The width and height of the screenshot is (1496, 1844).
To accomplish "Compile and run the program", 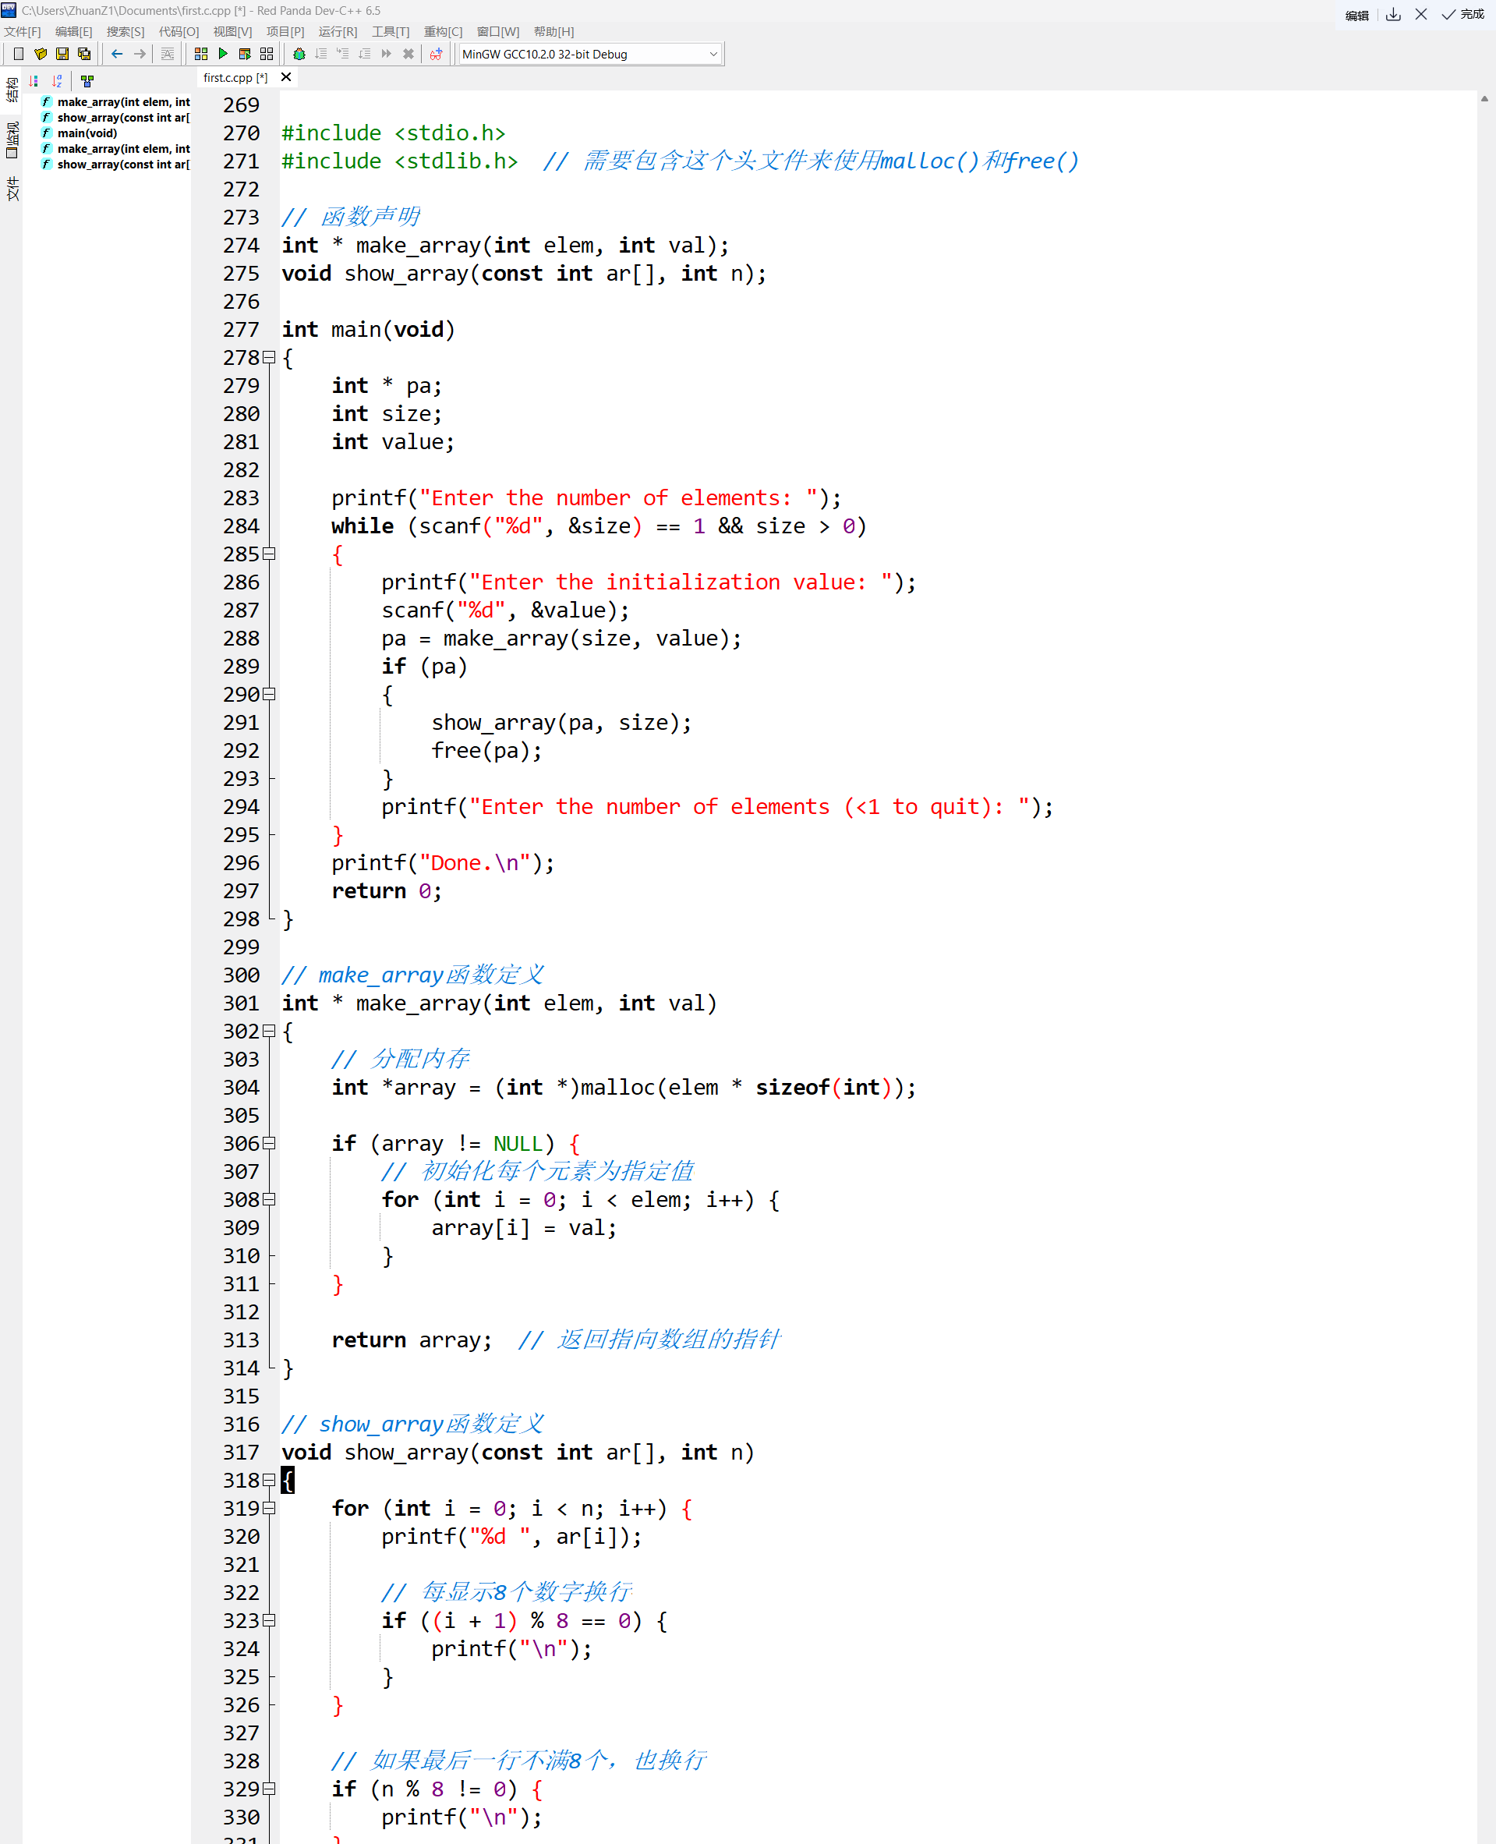I will pos(245,55).
